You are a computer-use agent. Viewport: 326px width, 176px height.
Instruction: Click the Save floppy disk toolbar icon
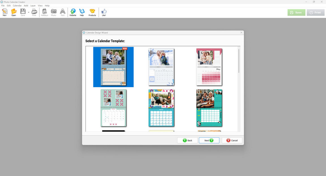[x=23, y=12]
